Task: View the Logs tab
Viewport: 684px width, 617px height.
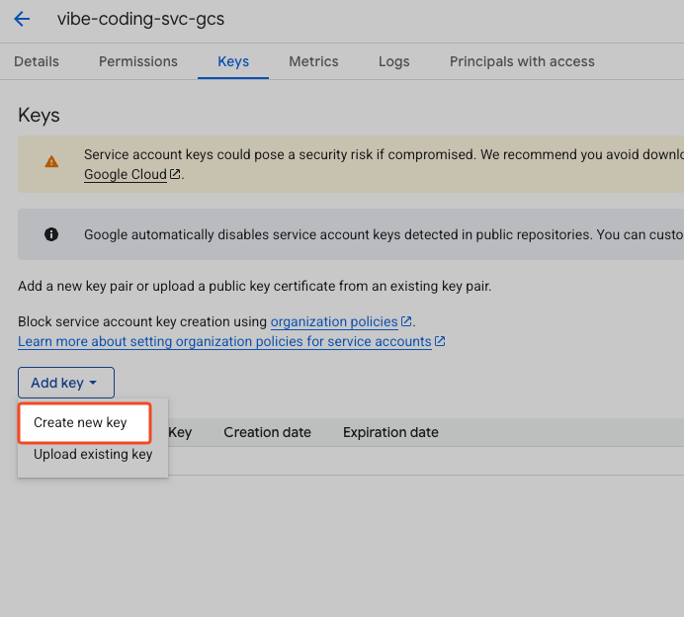Action: click(x=393, y=61)
